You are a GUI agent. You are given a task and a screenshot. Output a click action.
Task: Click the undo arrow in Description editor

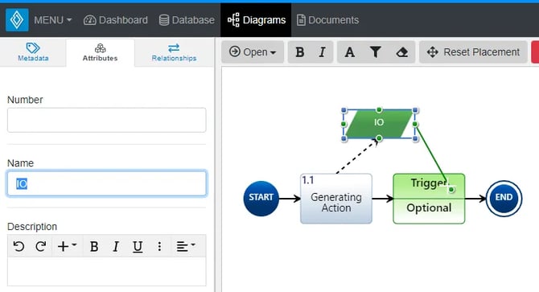(x=19, y=246)
